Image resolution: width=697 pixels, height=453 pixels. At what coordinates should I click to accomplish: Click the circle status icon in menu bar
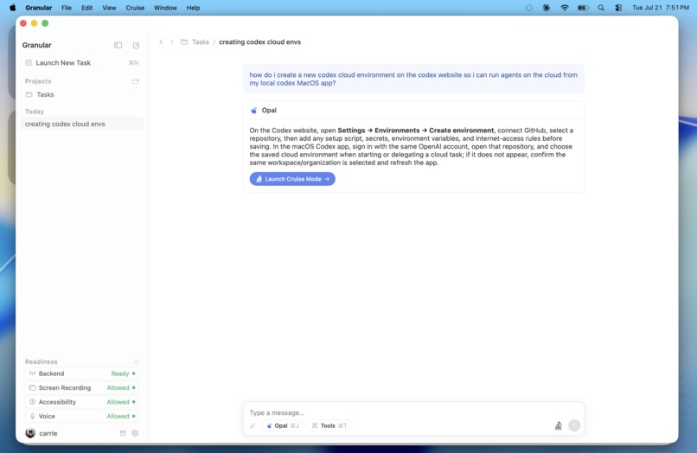point(529,8)
